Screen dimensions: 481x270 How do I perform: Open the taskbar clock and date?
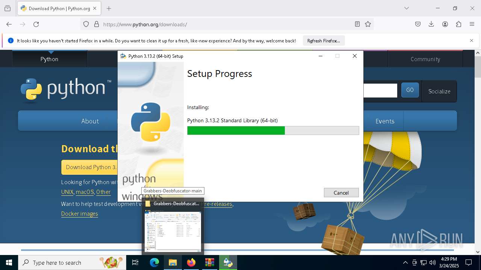pos(449,262)
